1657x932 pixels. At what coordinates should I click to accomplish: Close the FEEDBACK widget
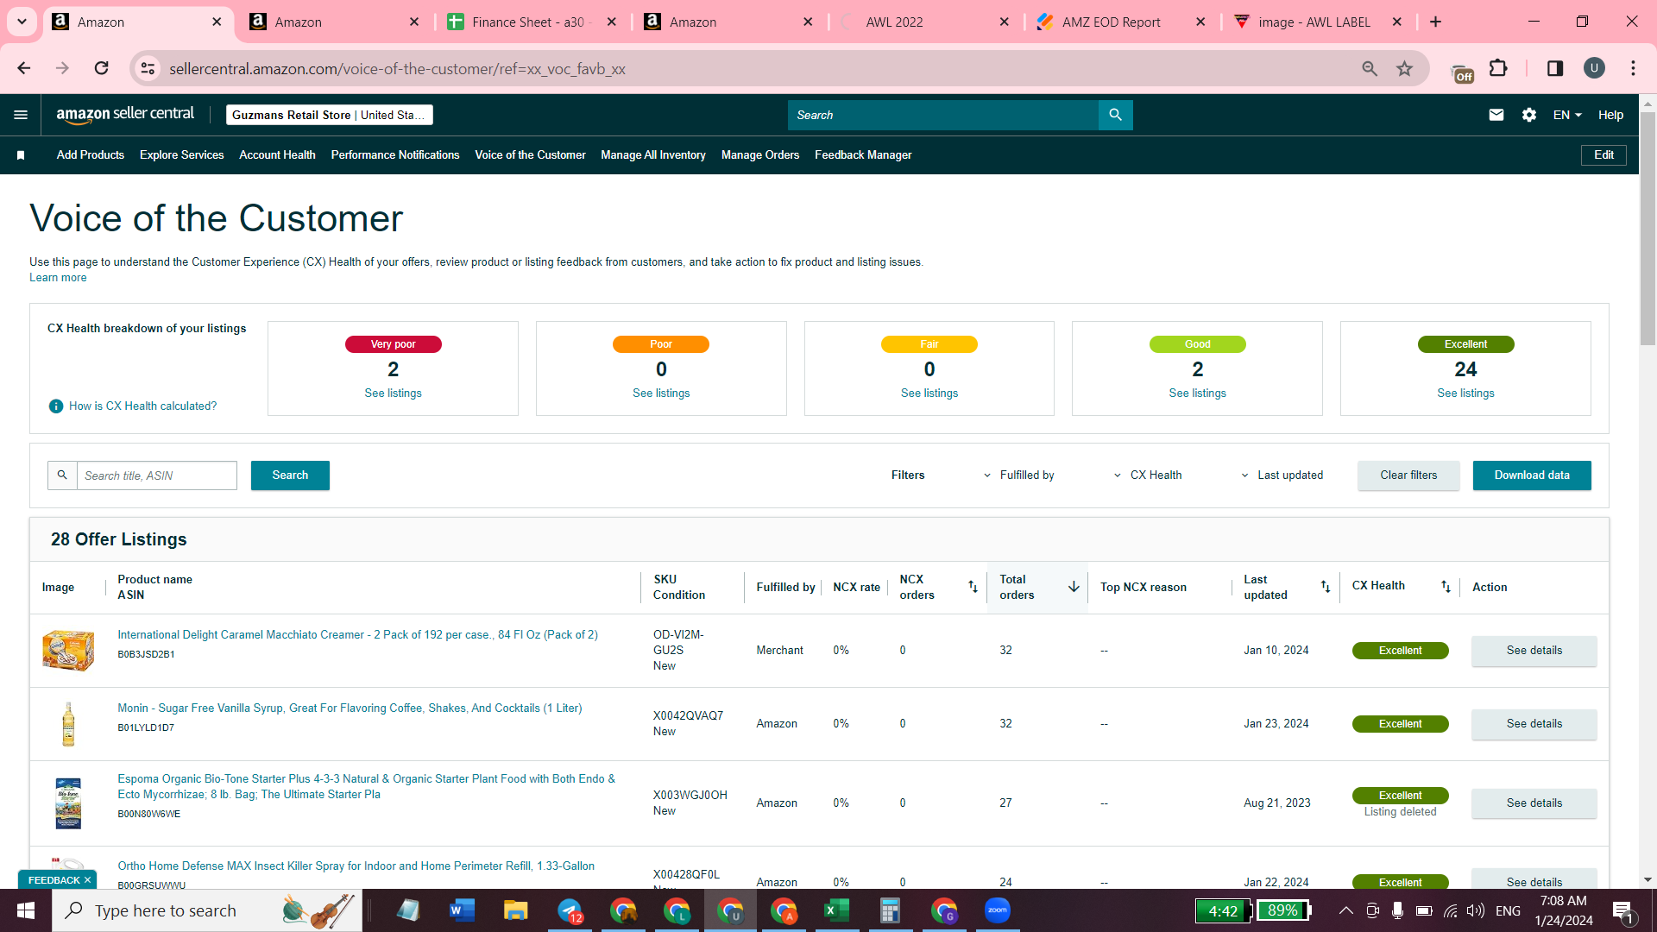(87, 880)
